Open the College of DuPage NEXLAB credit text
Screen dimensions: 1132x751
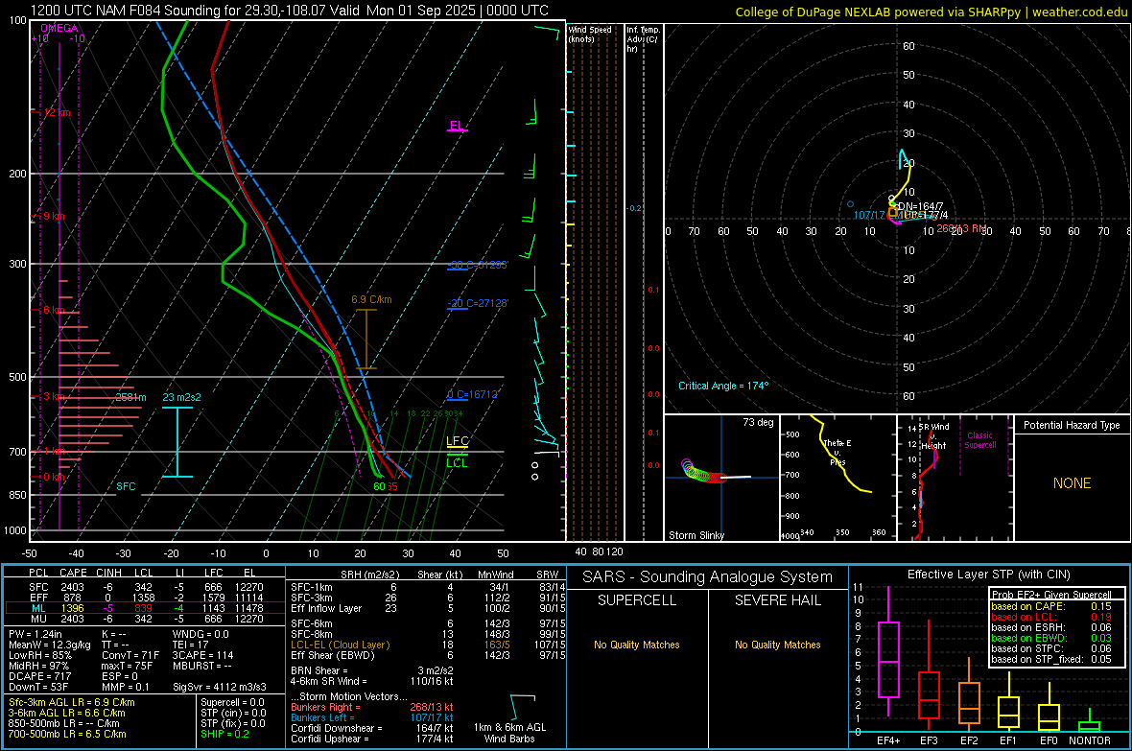point(931,12)
